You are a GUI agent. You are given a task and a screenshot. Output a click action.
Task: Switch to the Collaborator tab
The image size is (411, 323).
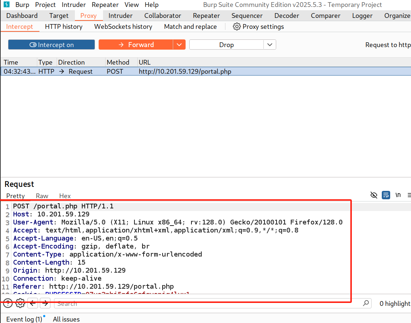[x=163, y=16]
